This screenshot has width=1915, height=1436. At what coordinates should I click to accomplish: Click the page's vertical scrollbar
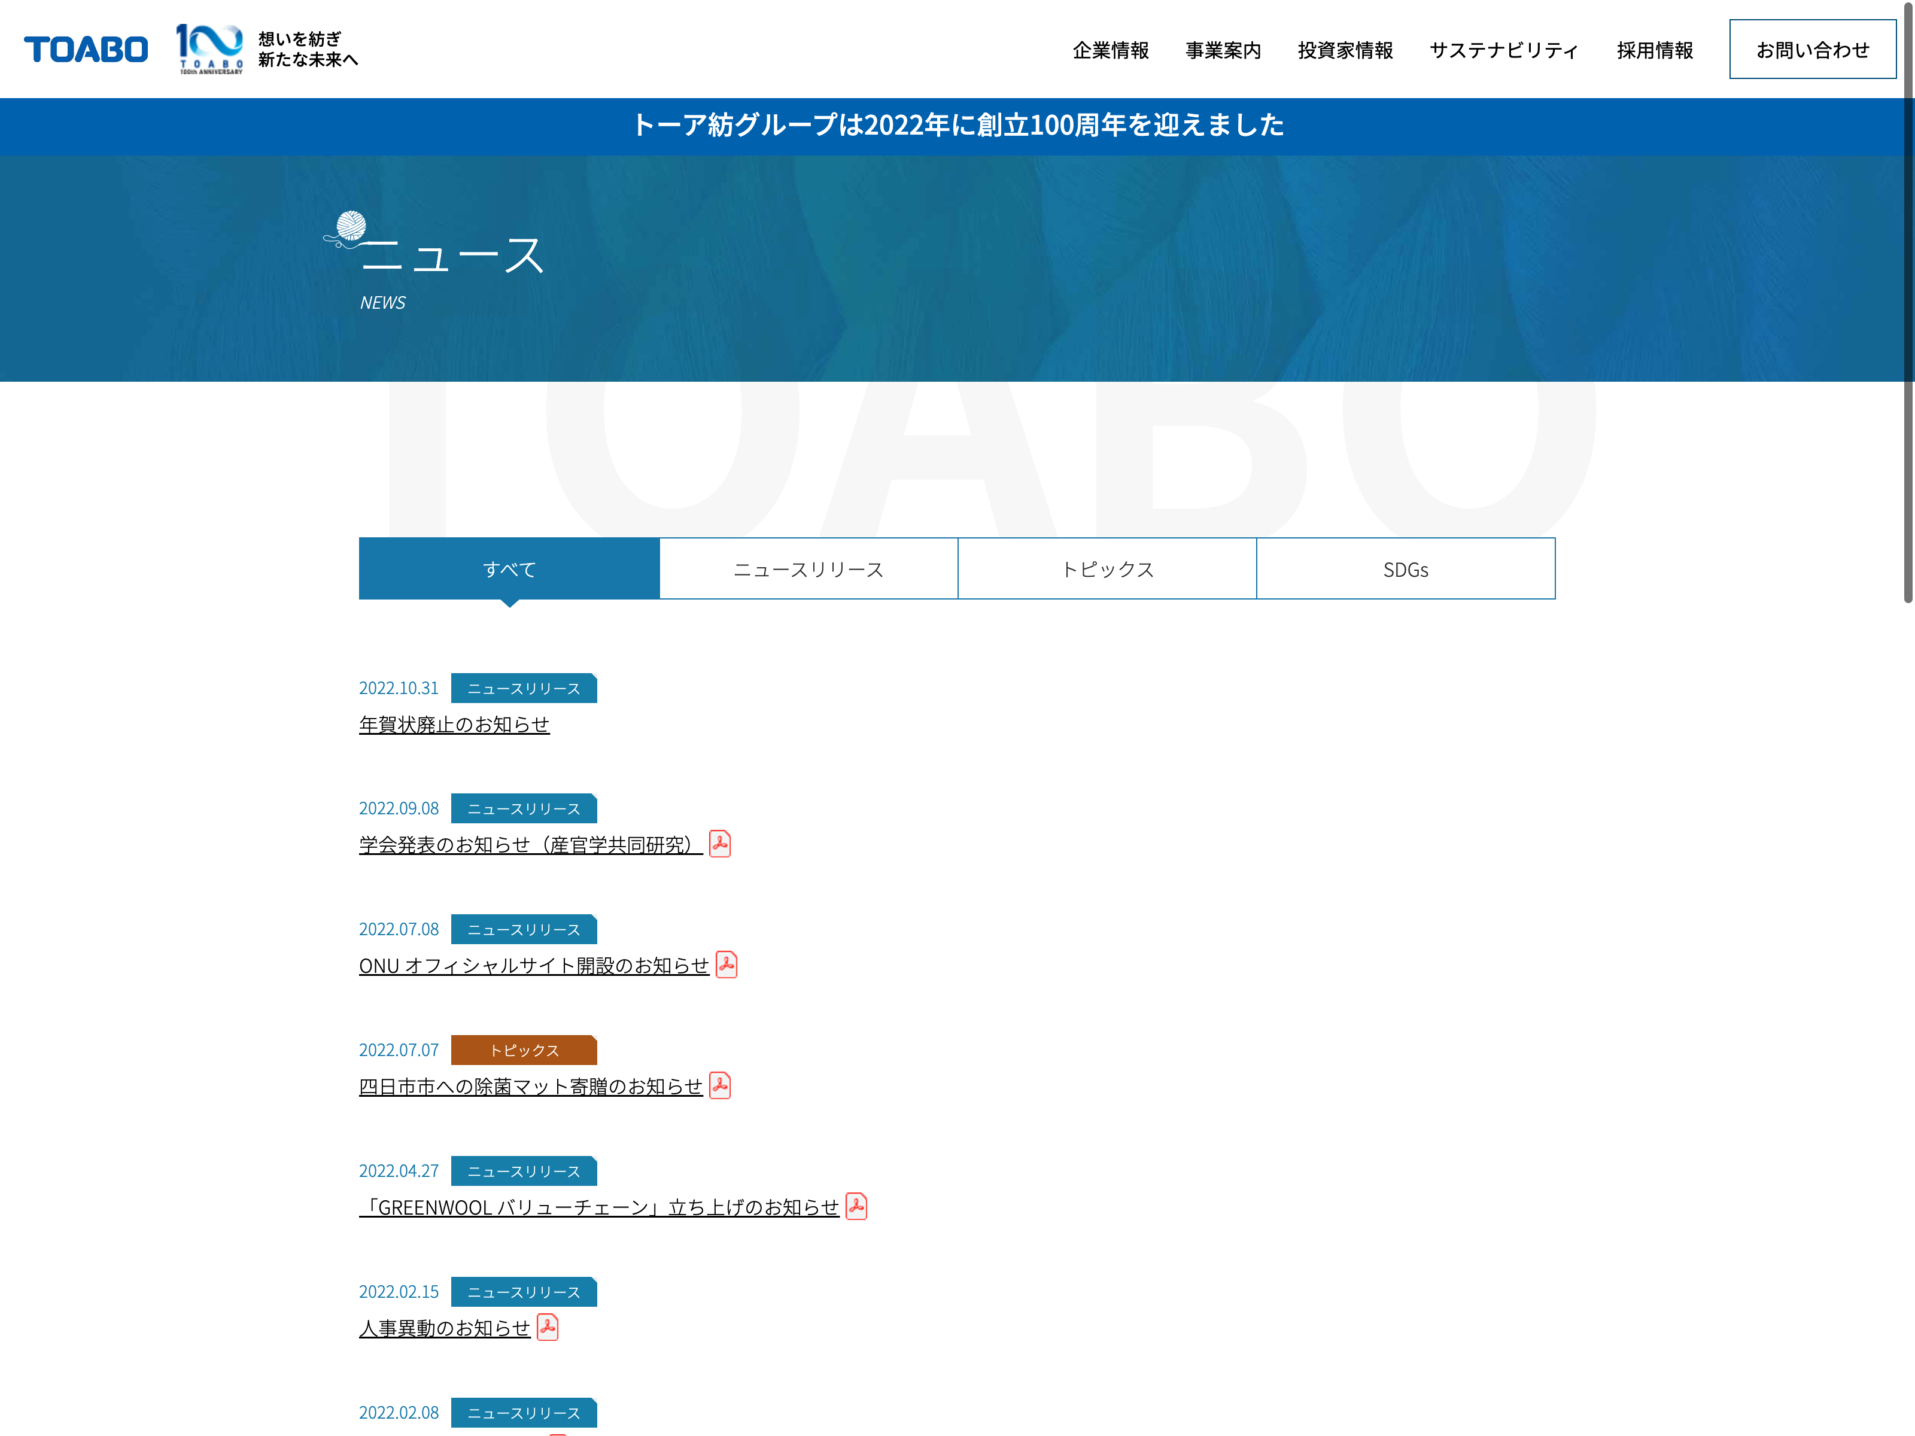coord(1907,303)
